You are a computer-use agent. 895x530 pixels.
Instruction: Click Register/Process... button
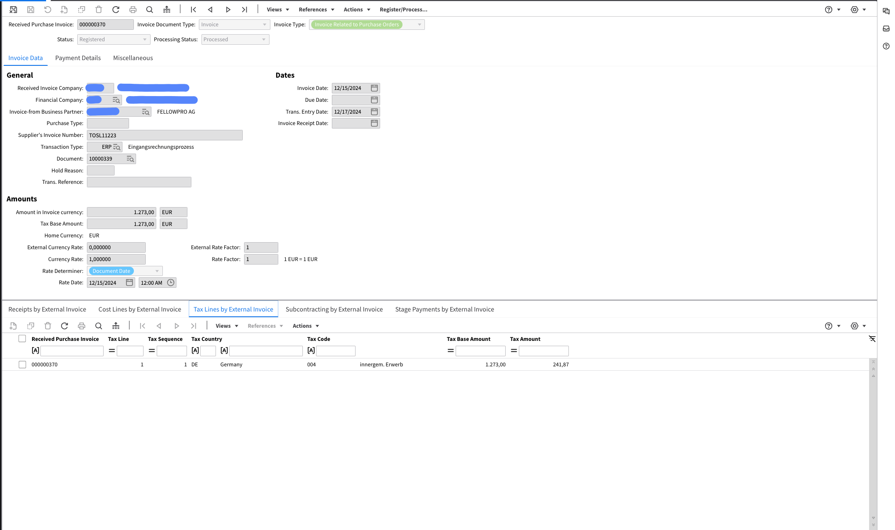(403, 10)
